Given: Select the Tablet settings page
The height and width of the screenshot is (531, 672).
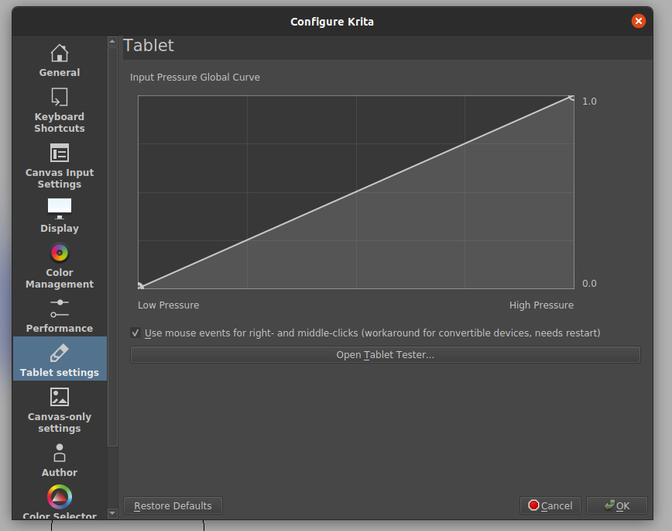Looking at the screenshot, I should click(x=60, y=359).
